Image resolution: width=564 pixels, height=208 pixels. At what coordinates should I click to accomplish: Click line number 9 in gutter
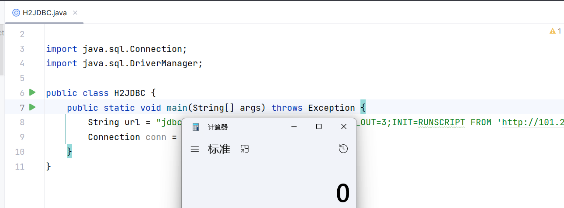(x=22, y=137)
